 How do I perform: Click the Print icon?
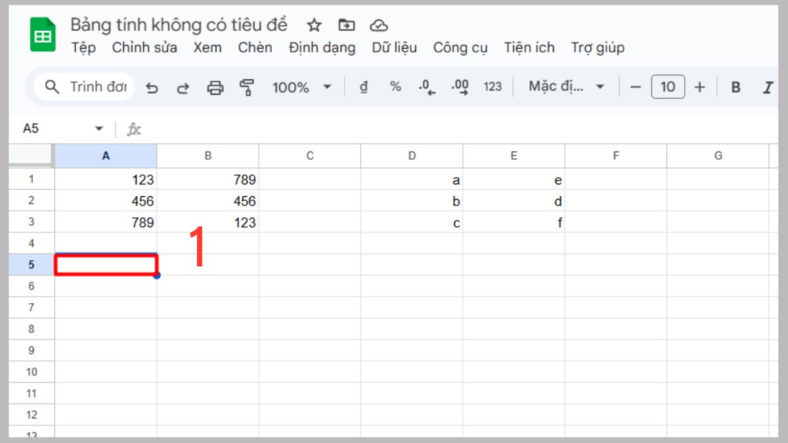(213, 87)
